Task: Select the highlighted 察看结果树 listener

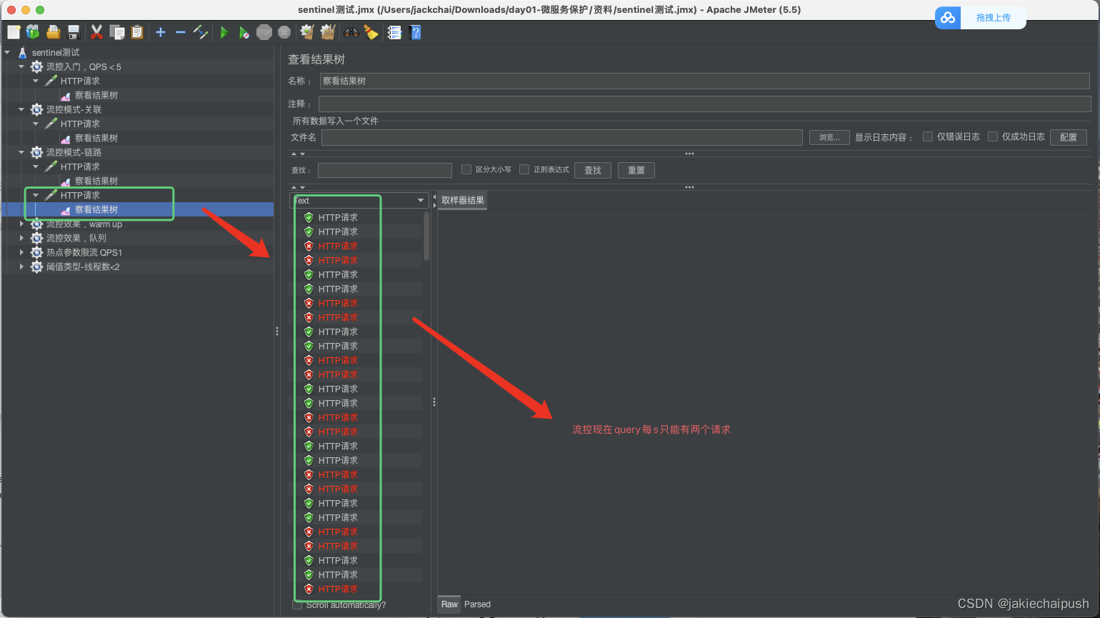Action: coord(96,209)
